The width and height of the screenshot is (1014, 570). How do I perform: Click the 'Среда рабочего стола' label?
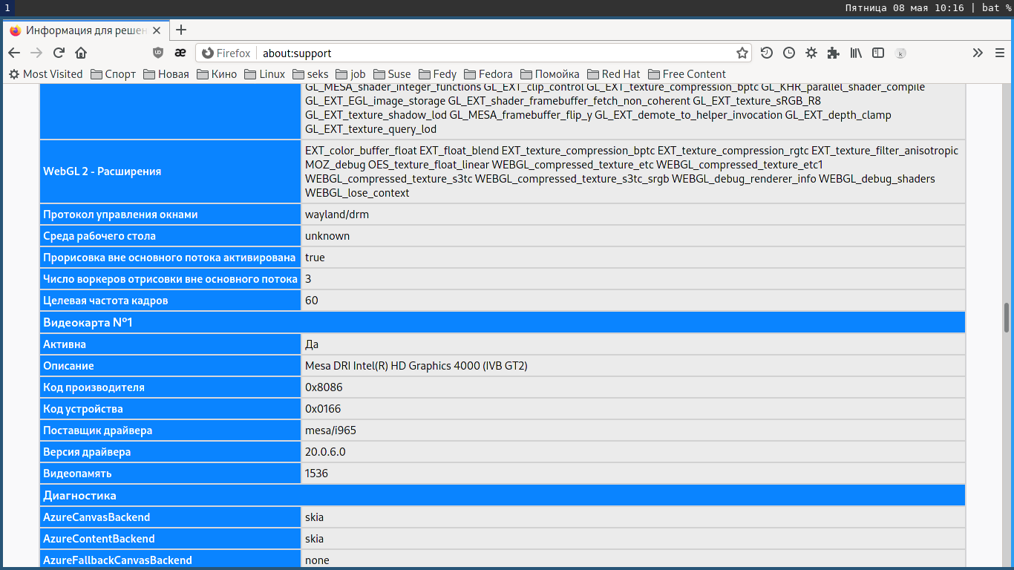(x=98, y=236)
